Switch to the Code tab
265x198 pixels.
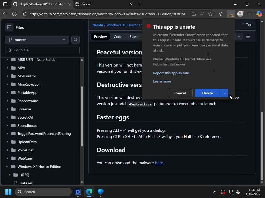pos(118,37)
